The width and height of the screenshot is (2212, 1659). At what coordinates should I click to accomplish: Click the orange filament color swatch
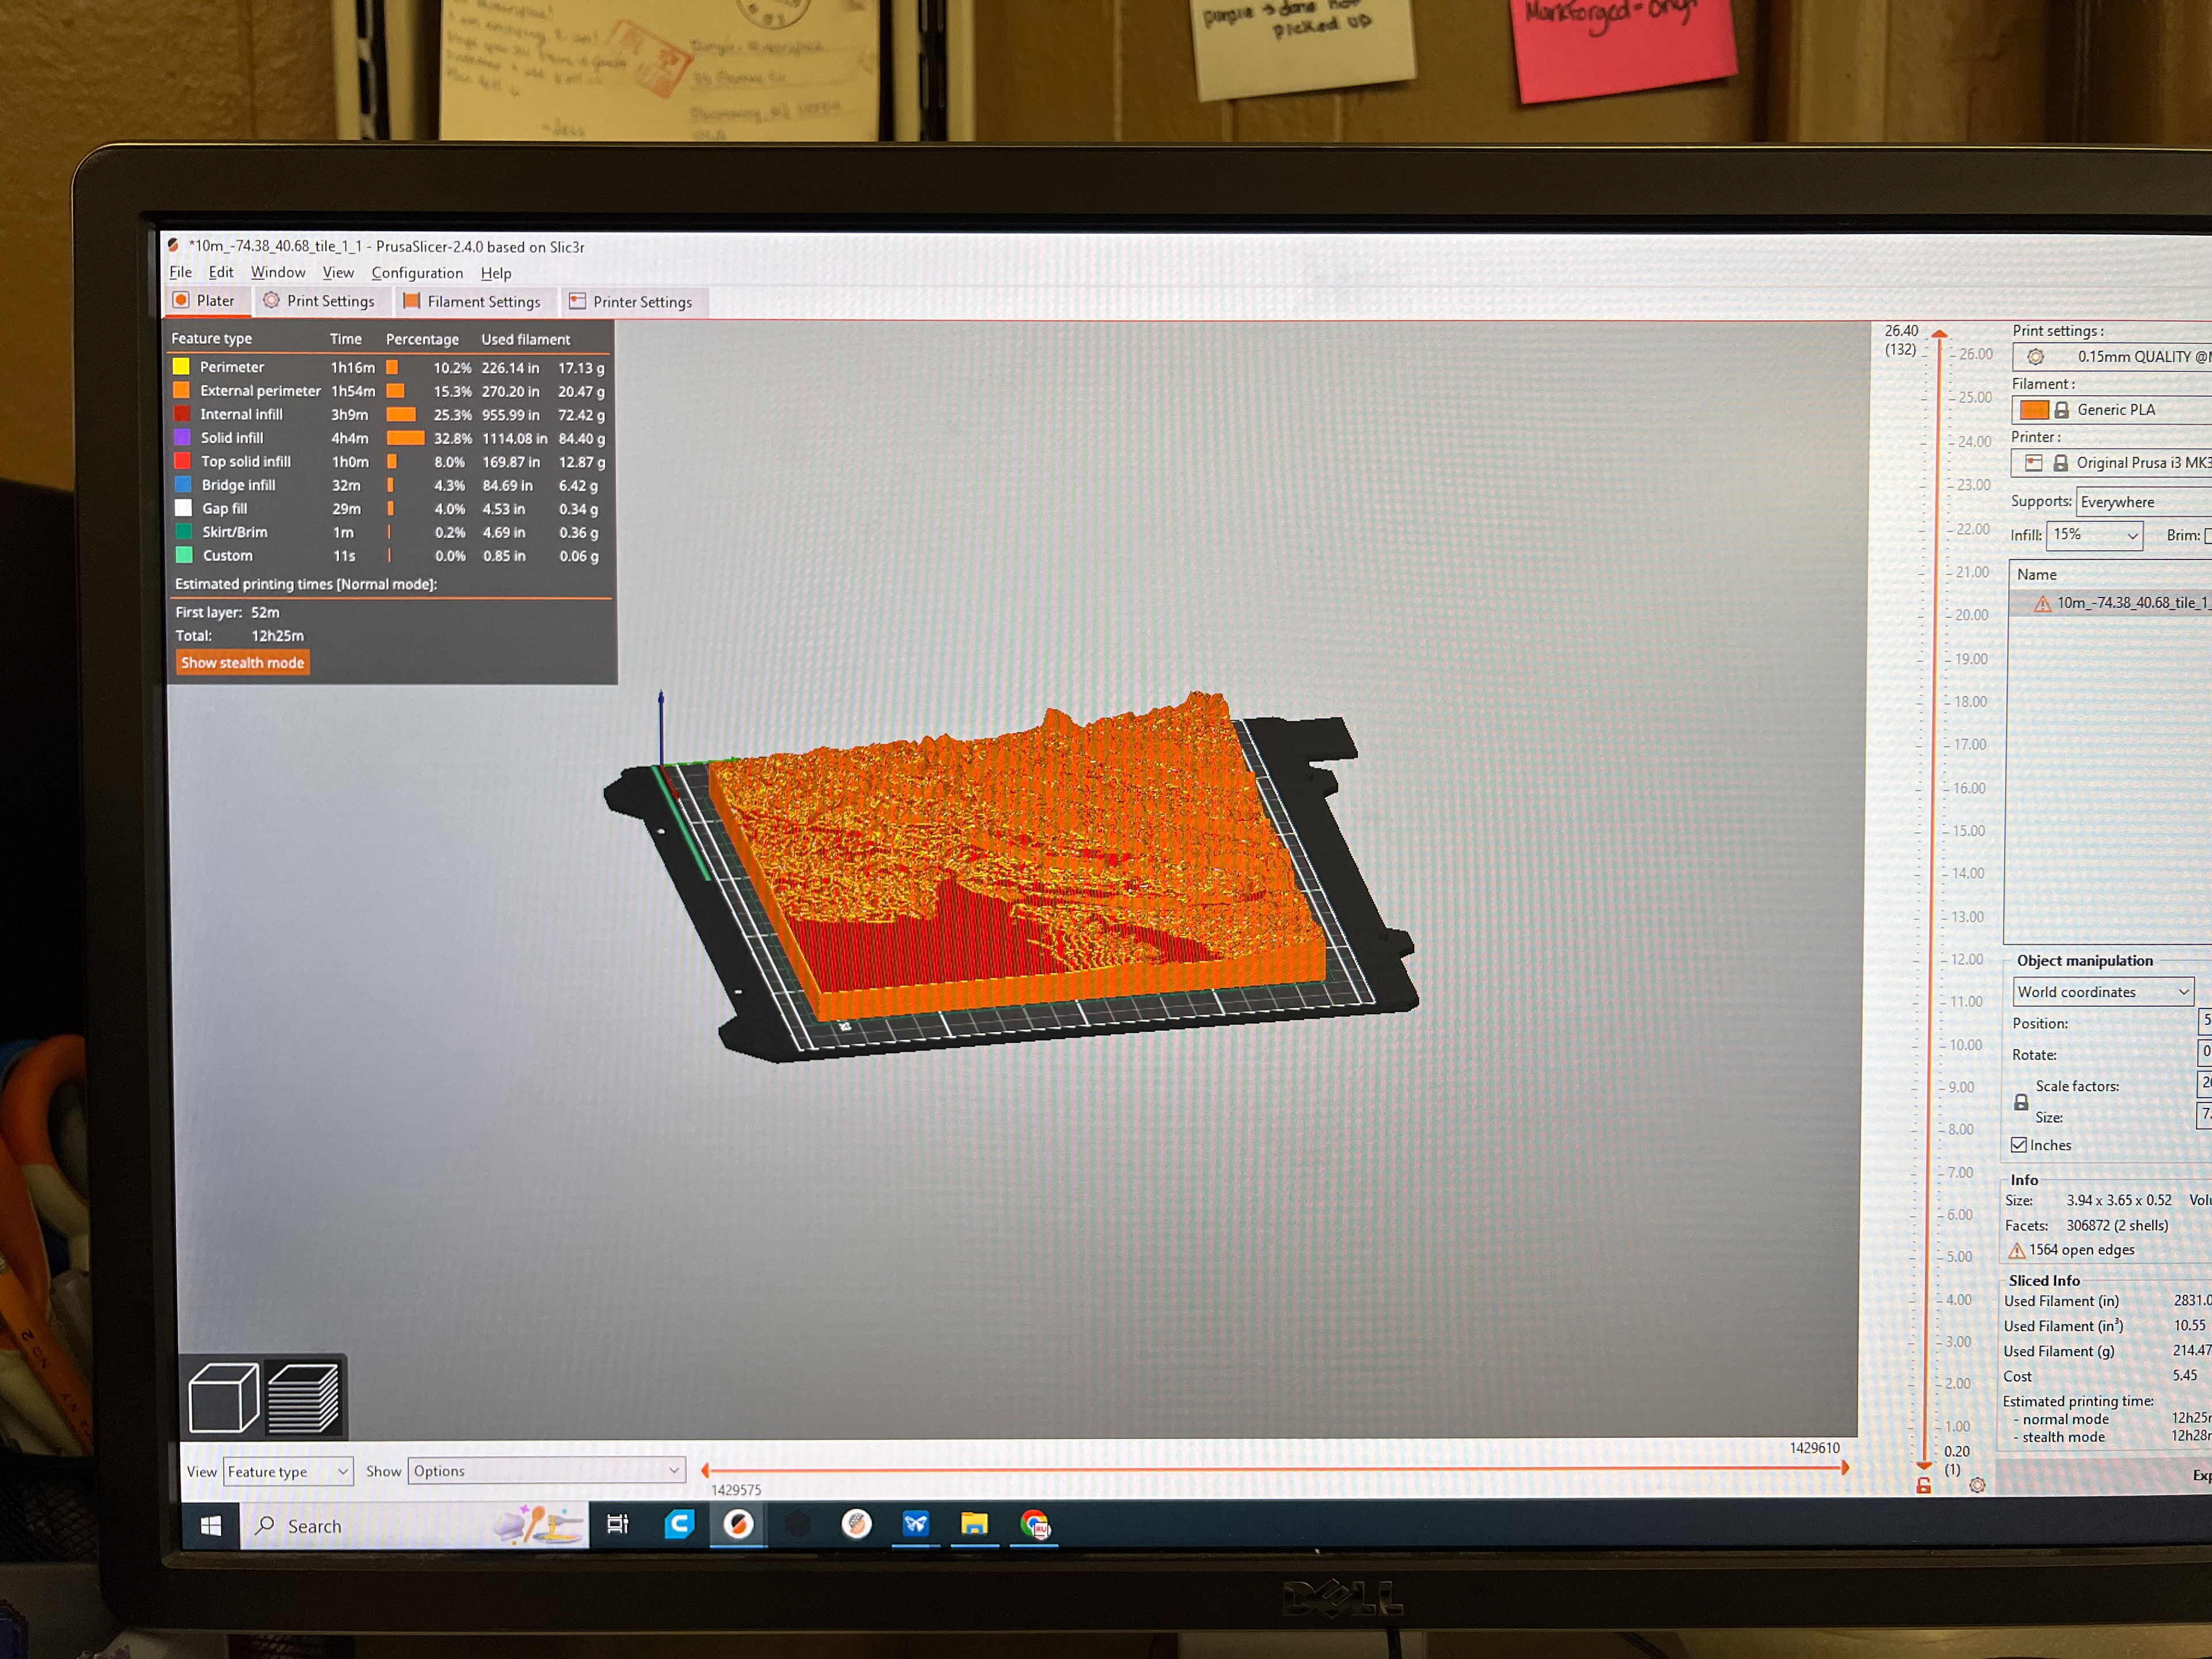[2034, 410]
